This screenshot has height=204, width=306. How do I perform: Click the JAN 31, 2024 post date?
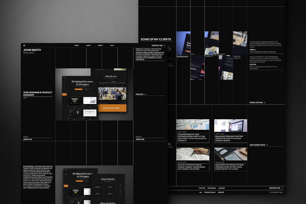[182, 132]
